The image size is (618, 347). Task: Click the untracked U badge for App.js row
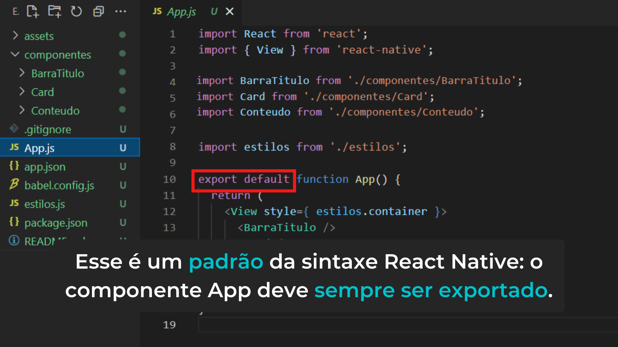click(123, 148)
